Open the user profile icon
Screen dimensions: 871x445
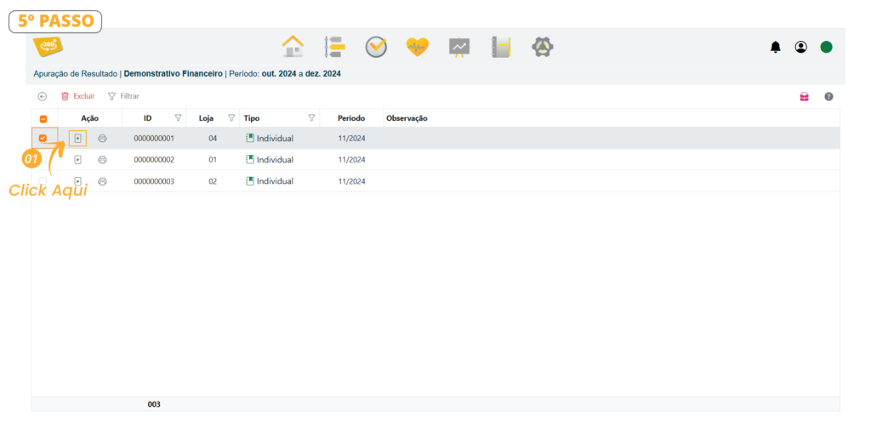[x=801, y=47]
